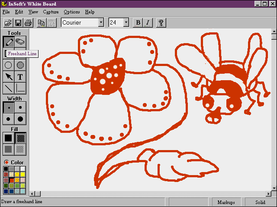Select the Eraser tool
This screenshot has height=207, width=277.
click(x=20, y=42)
